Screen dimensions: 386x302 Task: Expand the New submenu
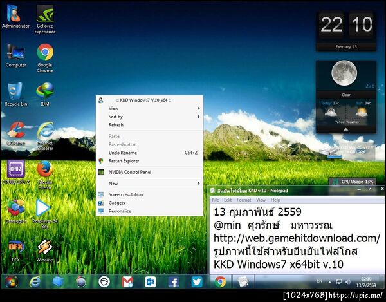(x=150, y=184)
